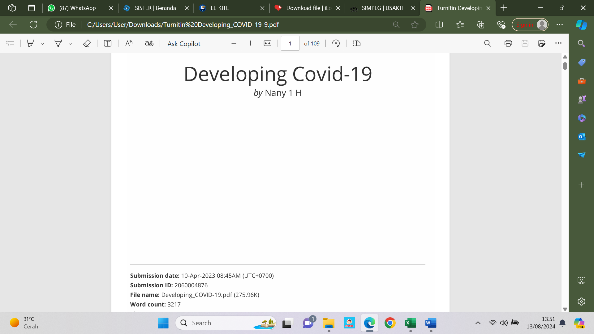Show hidden system tray icons
Image resolution: width=594 pixels, height=334 pixels.
(478, 323)
